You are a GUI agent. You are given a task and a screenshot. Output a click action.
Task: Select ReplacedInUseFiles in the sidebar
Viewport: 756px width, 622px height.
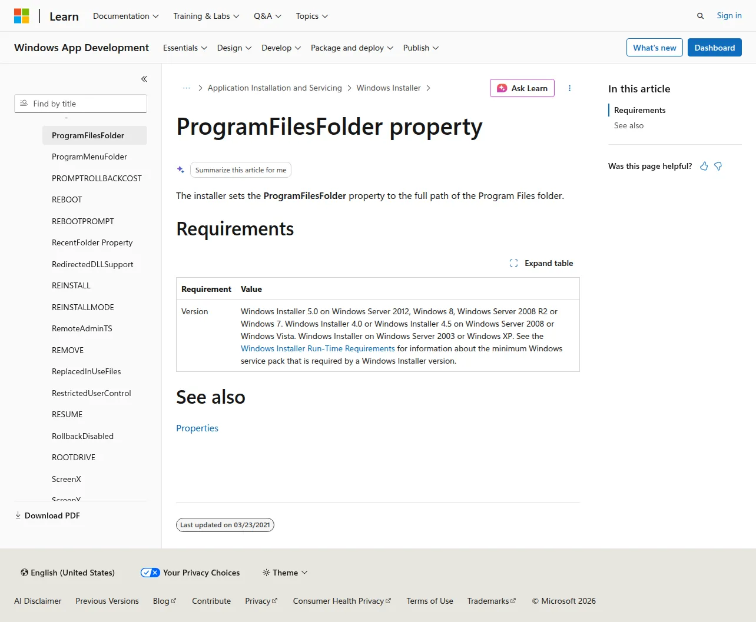pyautogui.click(x=87, y=371)
